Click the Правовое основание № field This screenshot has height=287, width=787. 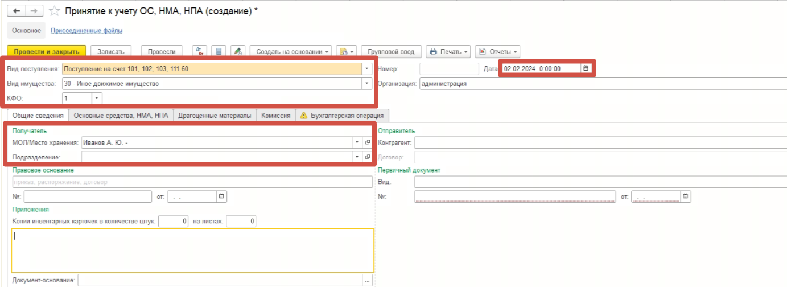(88, 196)
